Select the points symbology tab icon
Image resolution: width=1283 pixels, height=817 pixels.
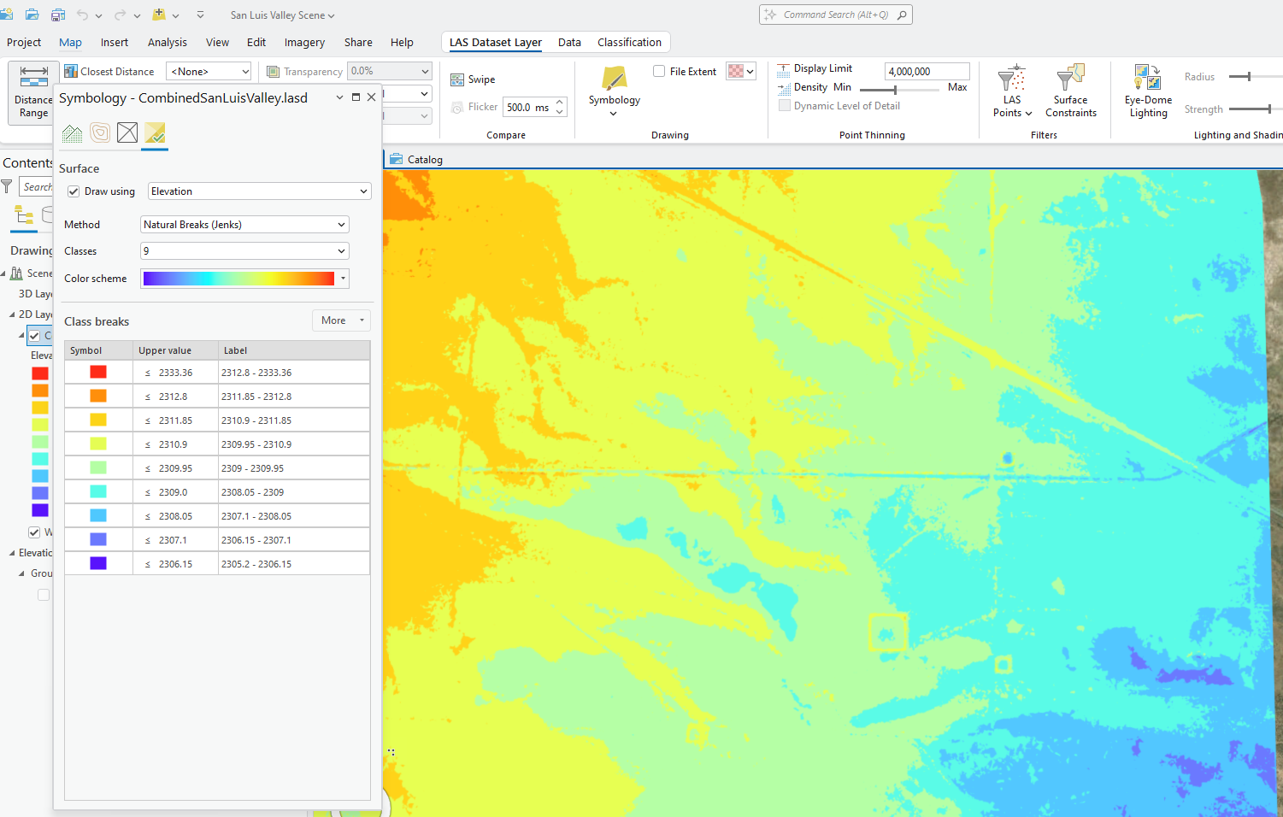click(x=73, y=132)
